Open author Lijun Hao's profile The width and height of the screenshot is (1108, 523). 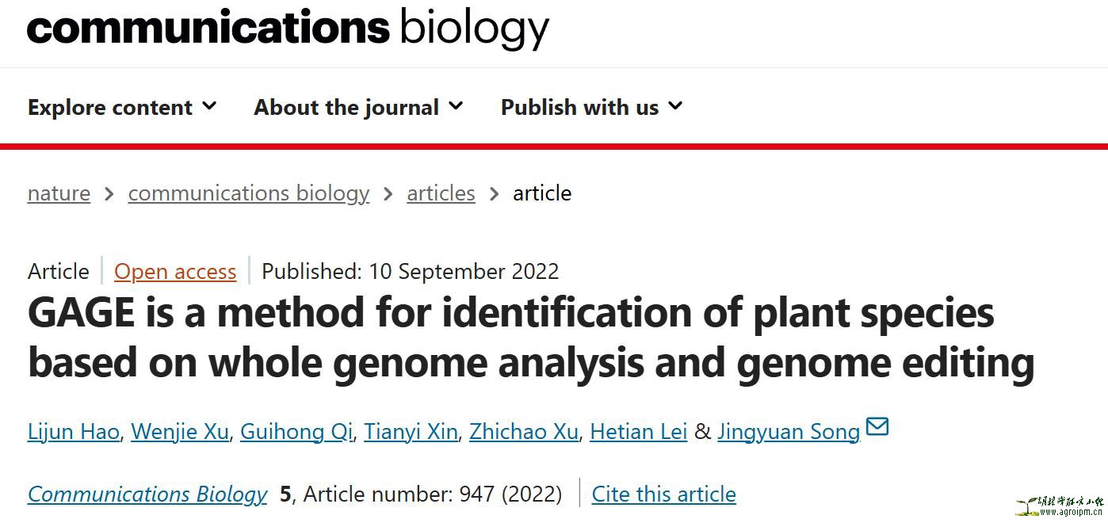74,432
